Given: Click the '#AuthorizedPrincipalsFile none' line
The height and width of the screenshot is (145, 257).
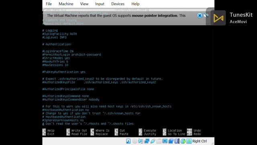Looking at the screenshot, I should click(x=68, y=89).
